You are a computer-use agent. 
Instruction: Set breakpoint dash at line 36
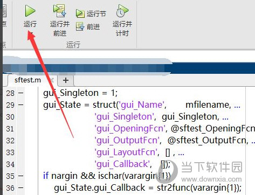(21, 188)
